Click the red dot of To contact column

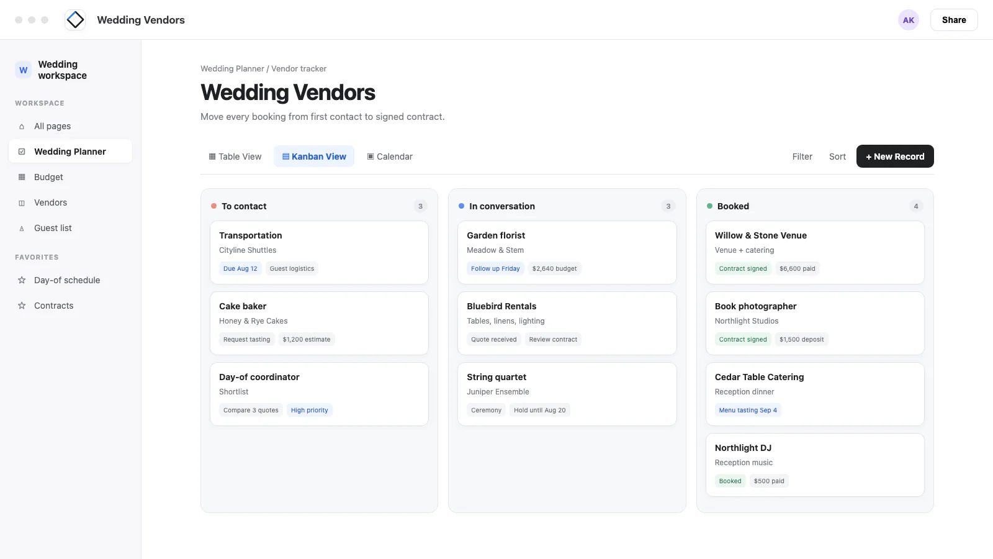tap(213, 206)
